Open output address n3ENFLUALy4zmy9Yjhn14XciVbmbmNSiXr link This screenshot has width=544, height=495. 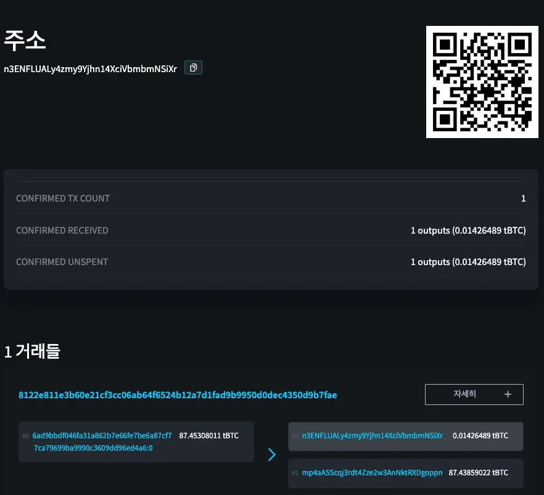click(373, 435)
